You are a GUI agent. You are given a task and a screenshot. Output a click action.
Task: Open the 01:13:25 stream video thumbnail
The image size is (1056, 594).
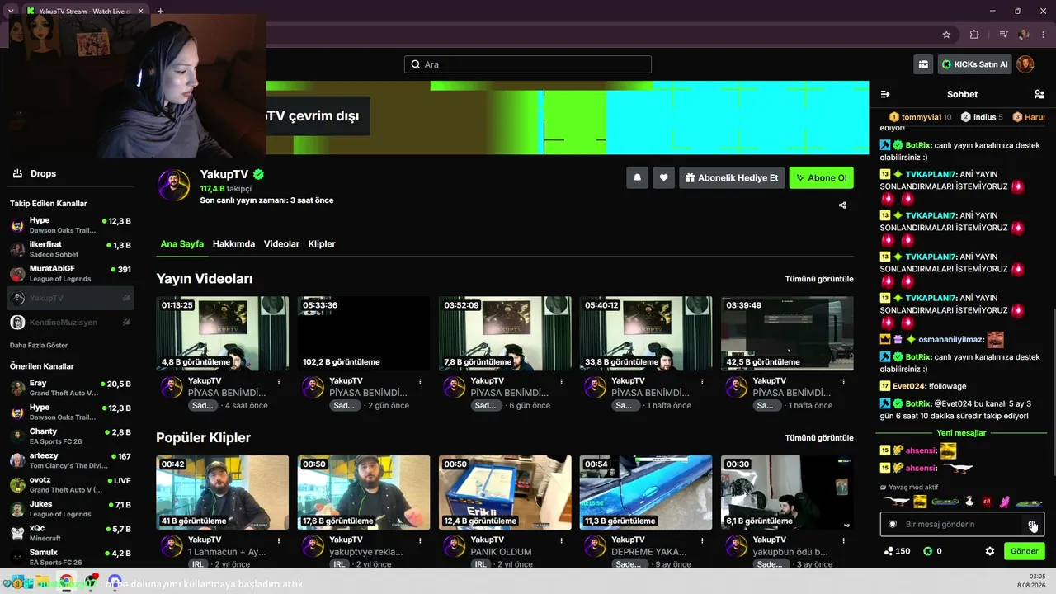pos(223,334)
